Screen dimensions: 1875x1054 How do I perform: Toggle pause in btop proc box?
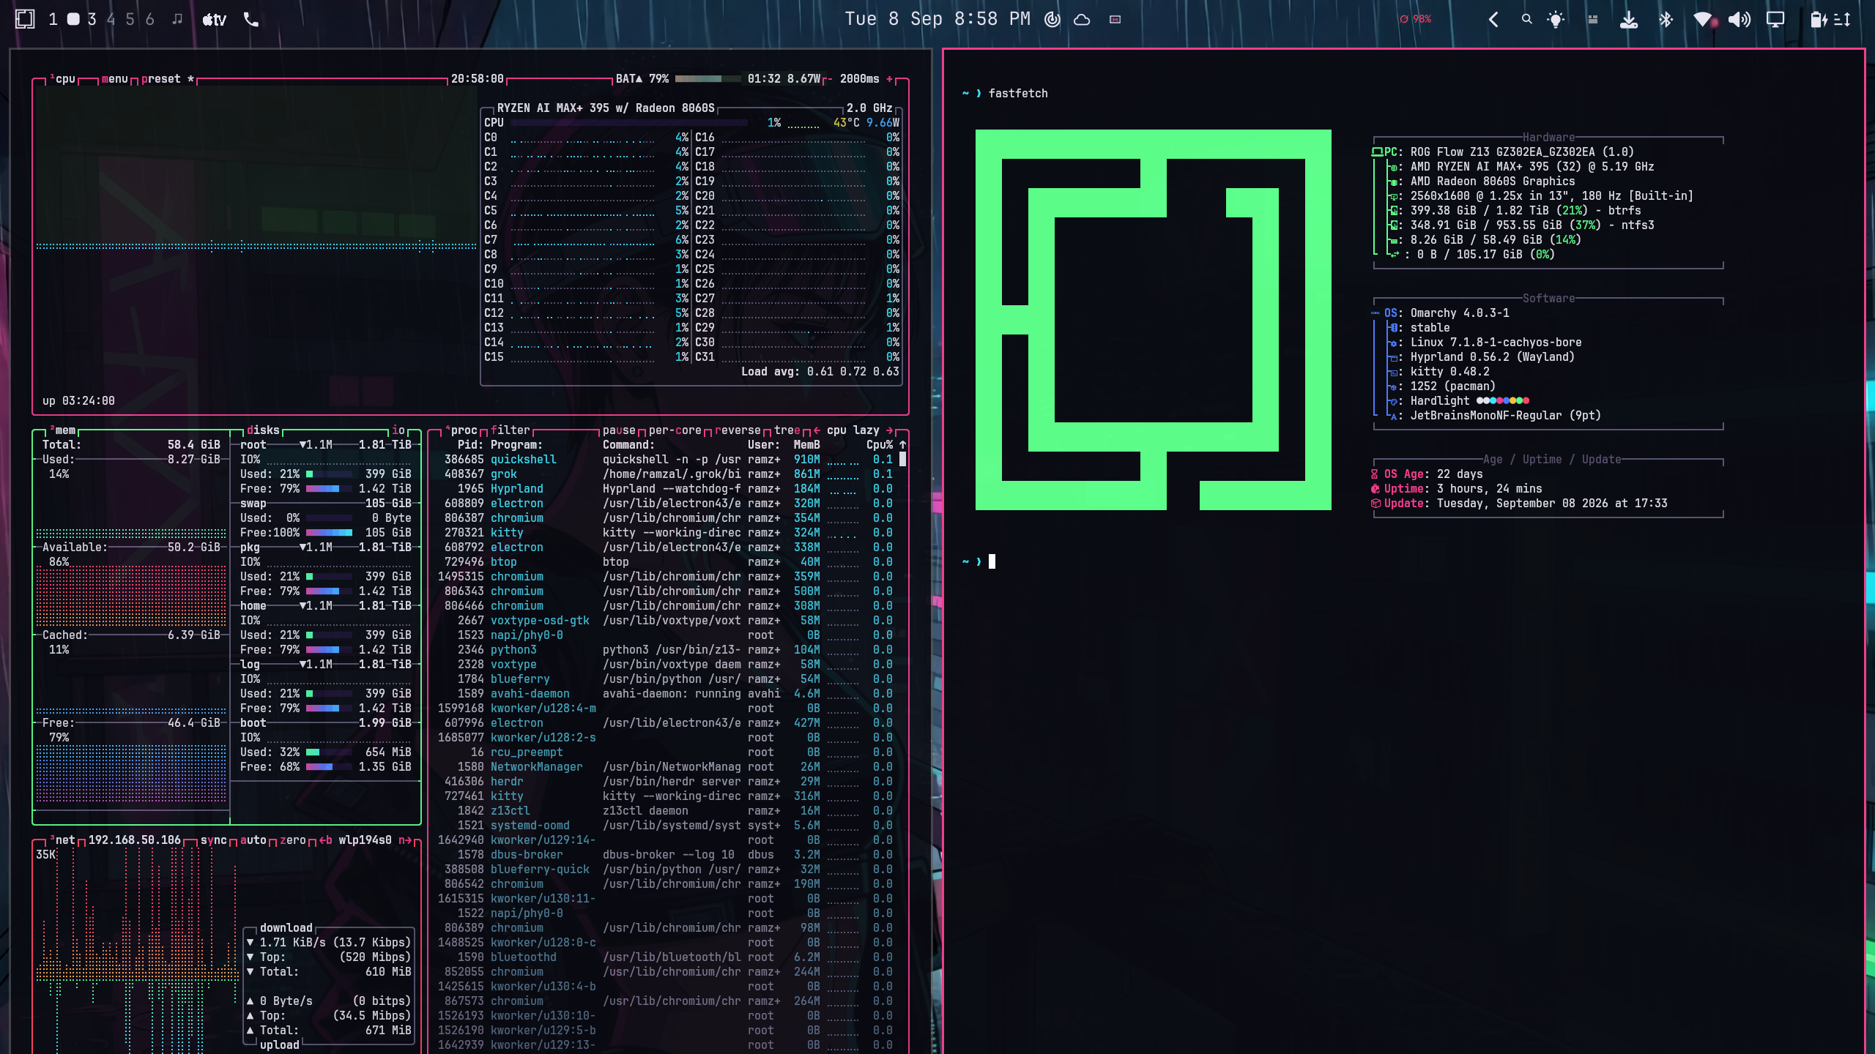[x=619, y=430]
